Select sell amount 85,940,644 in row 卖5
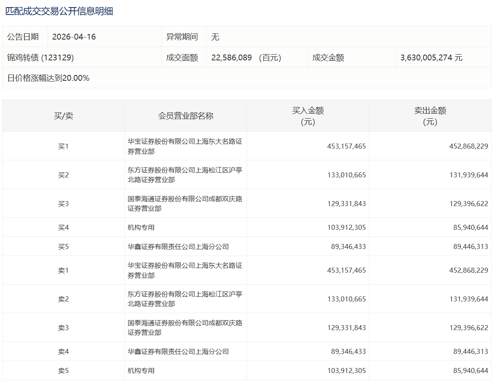495x383 pixels. tap(470, 371)
